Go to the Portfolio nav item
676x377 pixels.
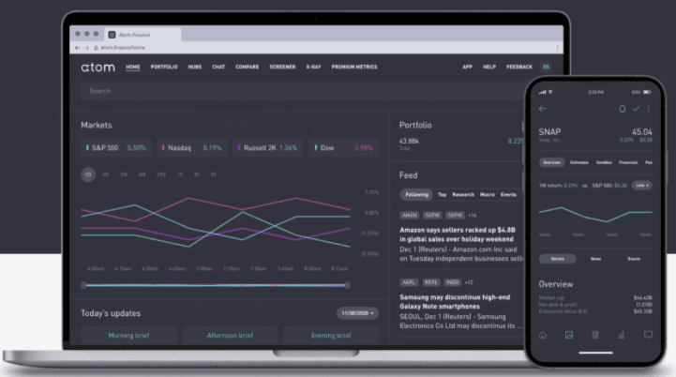click(164, 68)
